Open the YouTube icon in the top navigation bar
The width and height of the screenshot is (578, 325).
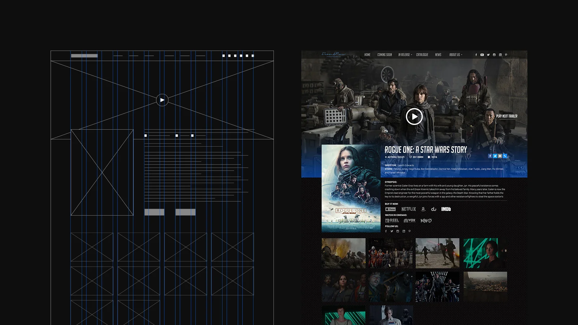tap(482, 55)
